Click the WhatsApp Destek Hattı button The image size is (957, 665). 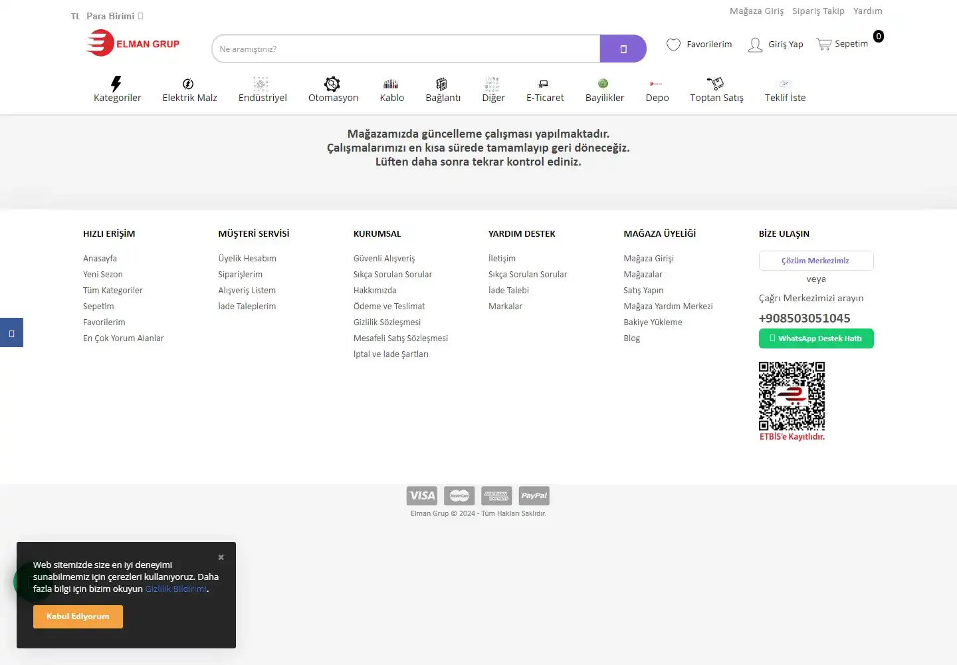point(816,338)
